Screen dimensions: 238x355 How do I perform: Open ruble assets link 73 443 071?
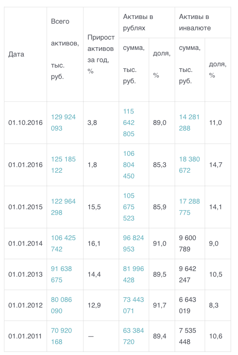[x=134, y=305]
